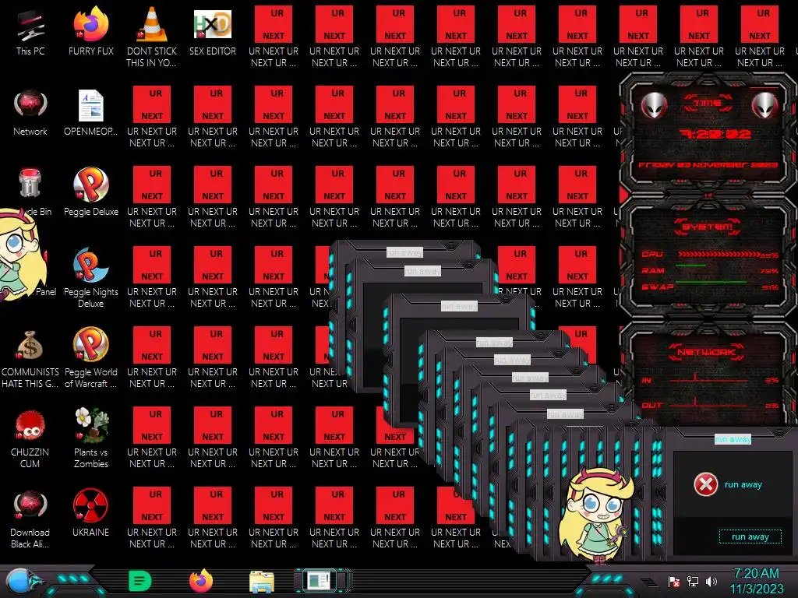Click the Friday 03 November 2023 date text
The image size is (798, 598).
tap(708, 165)
